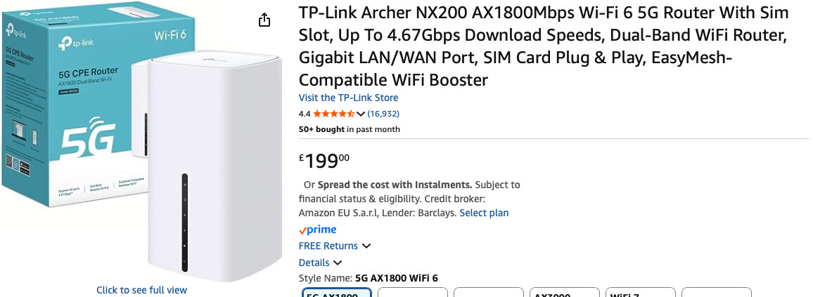Select the AX3000 style option
The width and height of the screenshot is (813, 297).
(x=564, y=293)
